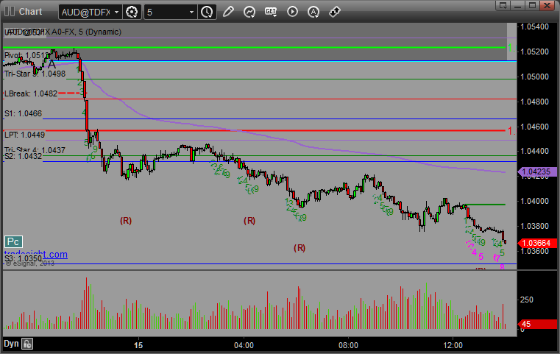Click the 15 date axis label
Screen dimensions: 560x354
(138, 345)
